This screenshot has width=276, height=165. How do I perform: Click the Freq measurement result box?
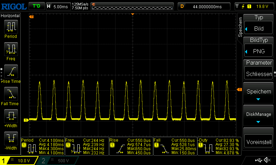[x=87, y=146]
